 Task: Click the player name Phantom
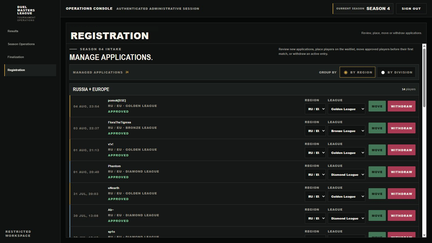click(x=114, y=166)
